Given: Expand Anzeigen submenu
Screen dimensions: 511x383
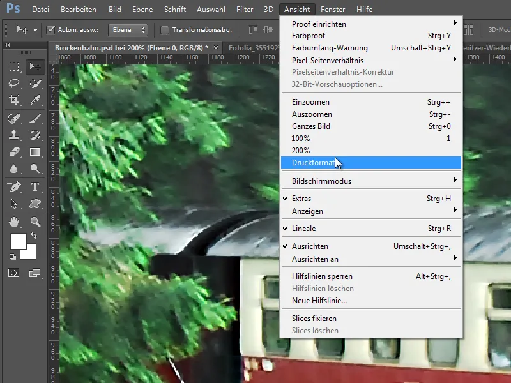Looking at the screenshot, I should click(x=371, y=211).
